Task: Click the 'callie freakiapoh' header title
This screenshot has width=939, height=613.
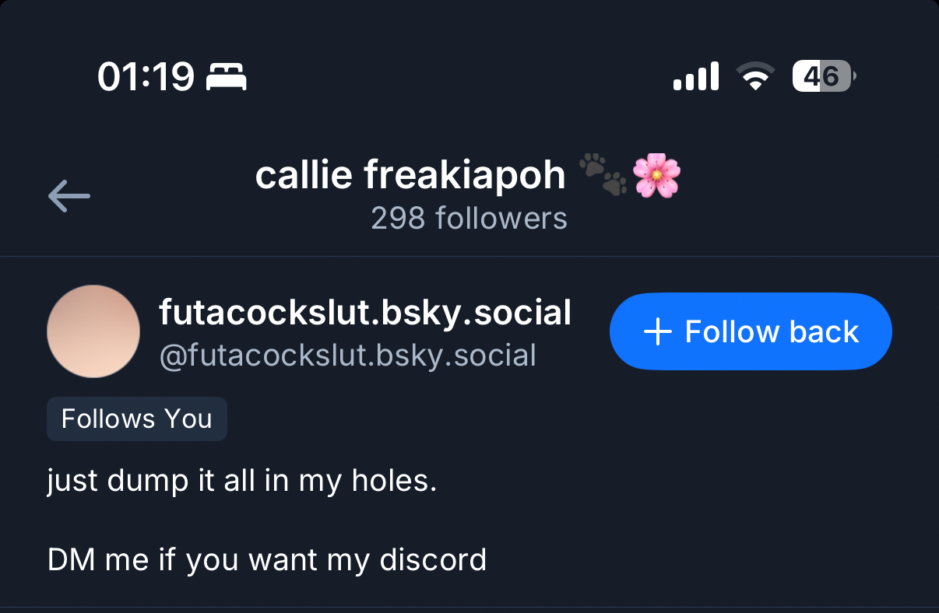Action: (x=410, y=175)
